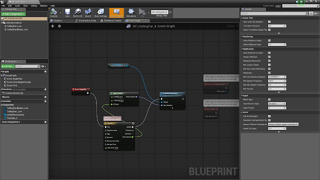Add a new function with plus icon
Screen dimensions: 320x180
(45, 89)
